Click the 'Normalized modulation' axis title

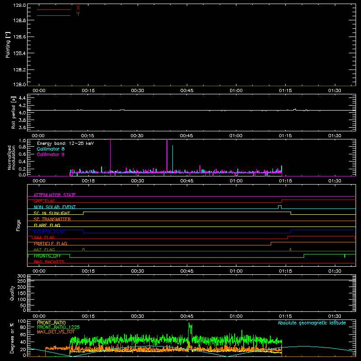click(x=11, y=157)
